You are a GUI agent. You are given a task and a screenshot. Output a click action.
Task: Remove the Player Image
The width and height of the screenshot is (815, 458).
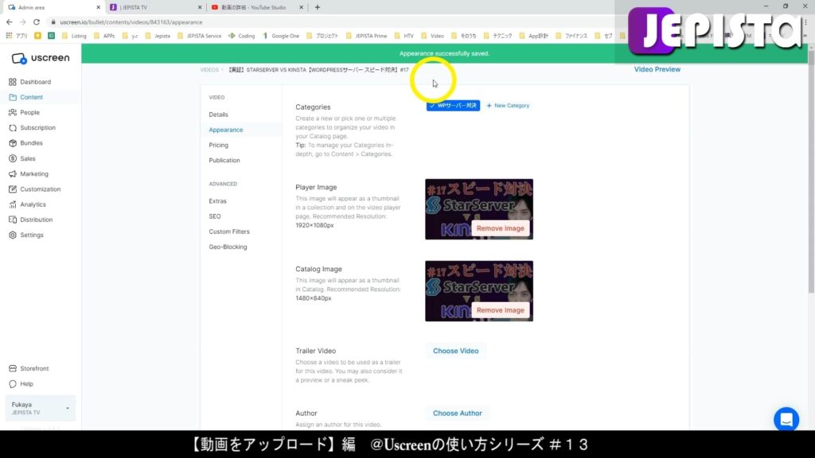click(500, 228)
